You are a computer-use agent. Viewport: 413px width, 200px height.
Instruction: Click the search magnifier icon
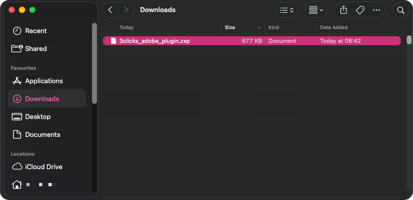(400, 10)
